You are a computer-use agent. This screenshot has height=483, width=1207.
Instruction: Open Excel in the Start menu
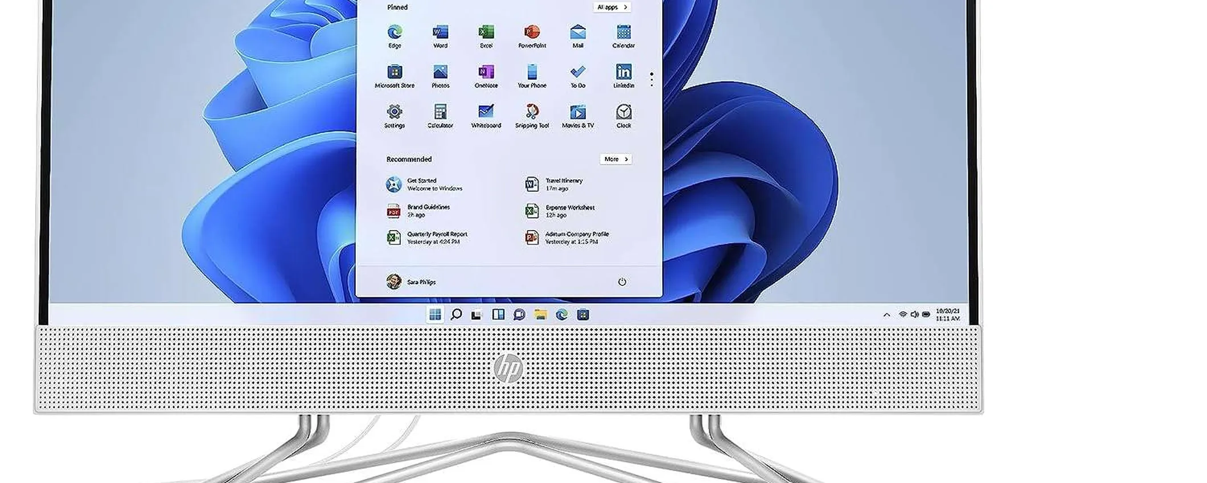pyautogui.click(x=486, y=36)
